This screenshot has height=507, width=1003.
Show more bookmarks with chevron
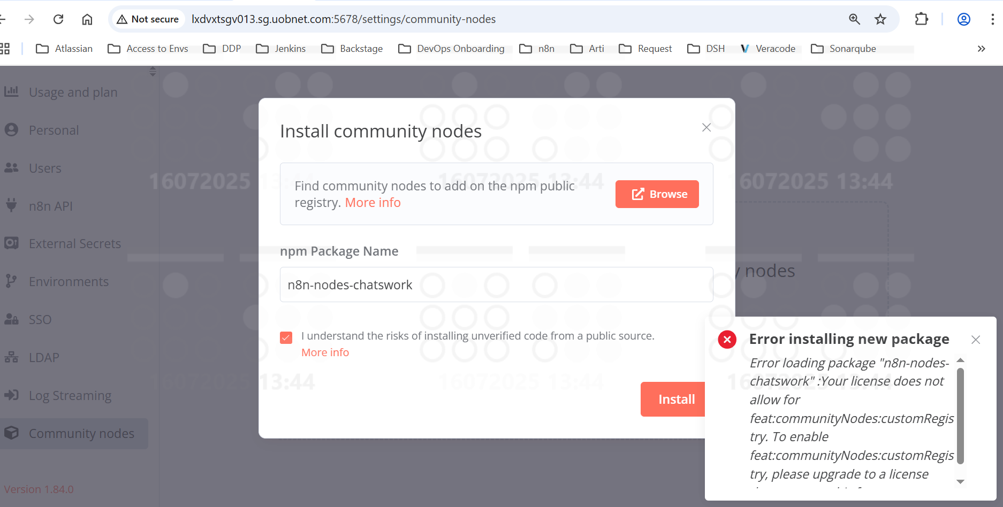pyautogui.click(x=982, y=49)
